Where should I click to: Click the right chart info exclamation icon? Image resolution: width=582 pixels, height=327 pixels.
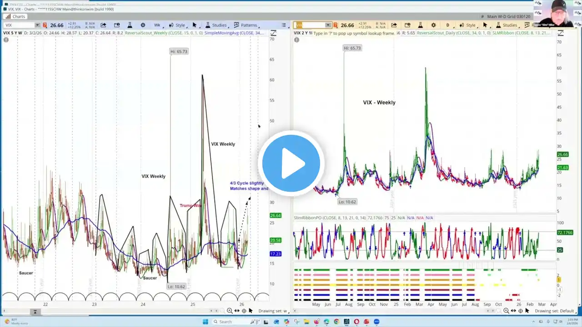(296, 40)
